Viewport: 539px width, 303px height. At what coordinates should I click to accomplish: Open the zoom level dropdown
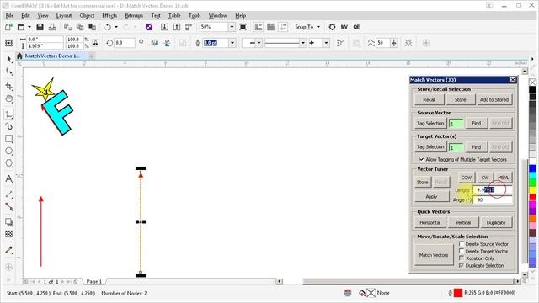[x=232, y=27]
